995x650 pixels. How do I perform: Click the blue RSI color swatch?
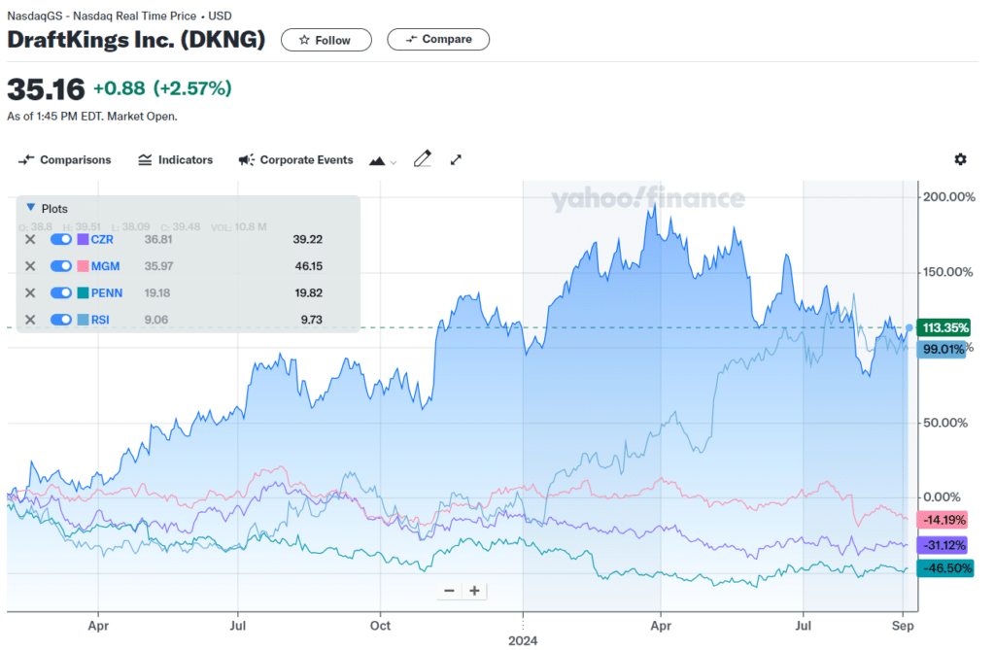pos(83,320)
